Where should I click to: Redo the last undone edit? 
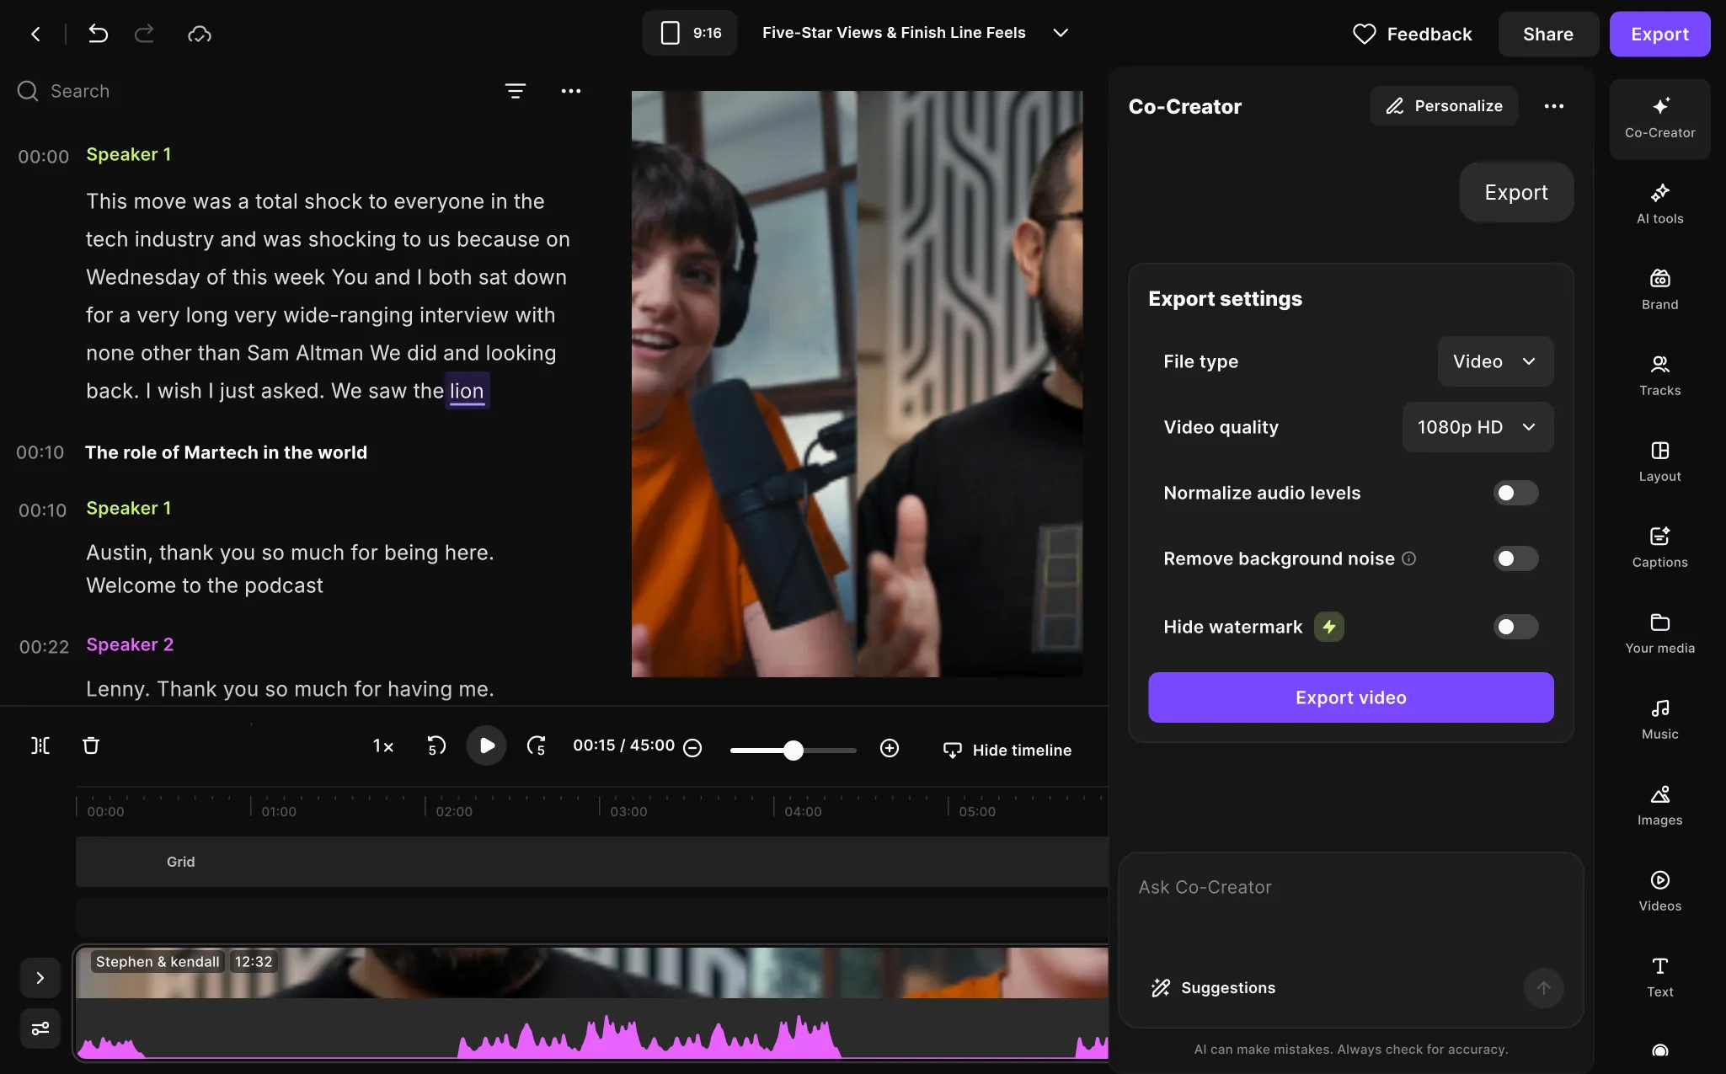145,34
